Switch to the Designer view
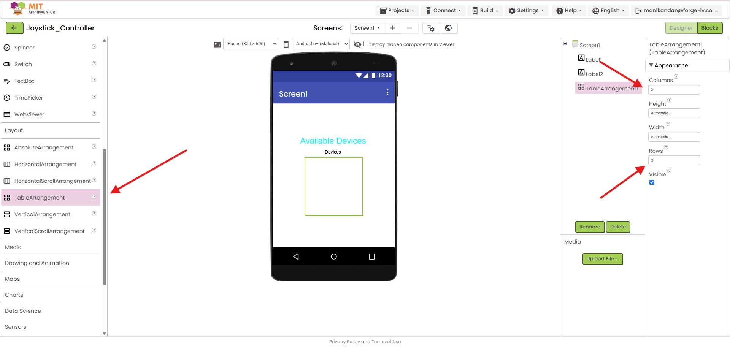Viewport: 730px width, 347px height. pos(681,28)
